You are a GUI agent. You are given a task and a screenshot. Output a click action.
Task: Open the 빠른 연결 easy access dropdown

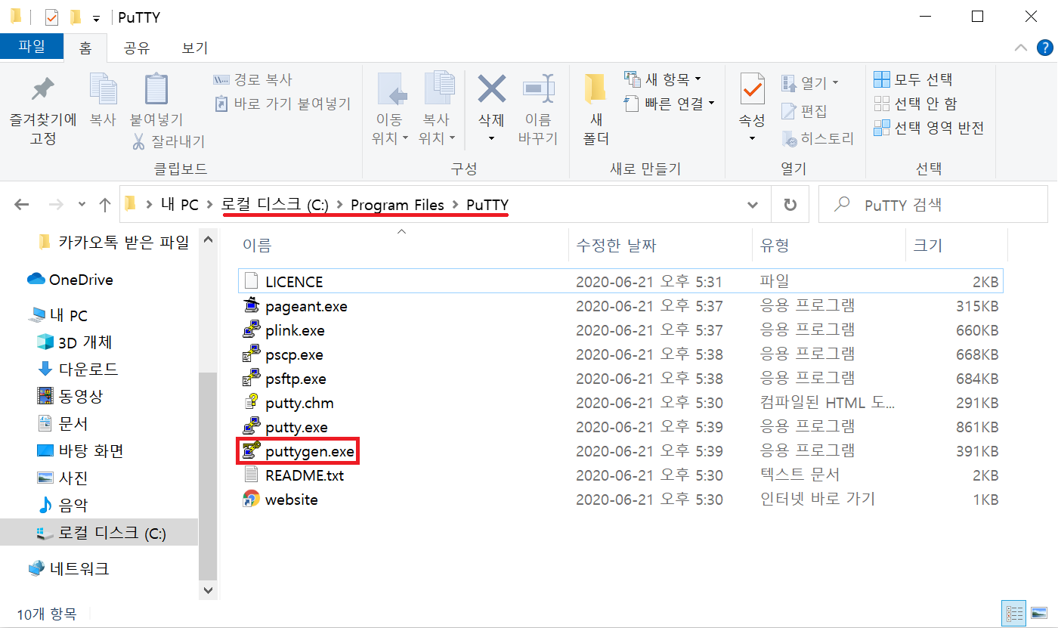[x=670, y=104]
